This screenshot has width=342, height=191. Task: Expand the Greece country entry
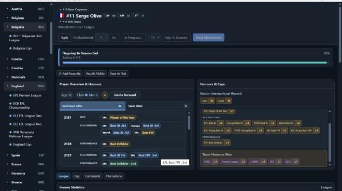pyautogui.click(x=25, y=182)
